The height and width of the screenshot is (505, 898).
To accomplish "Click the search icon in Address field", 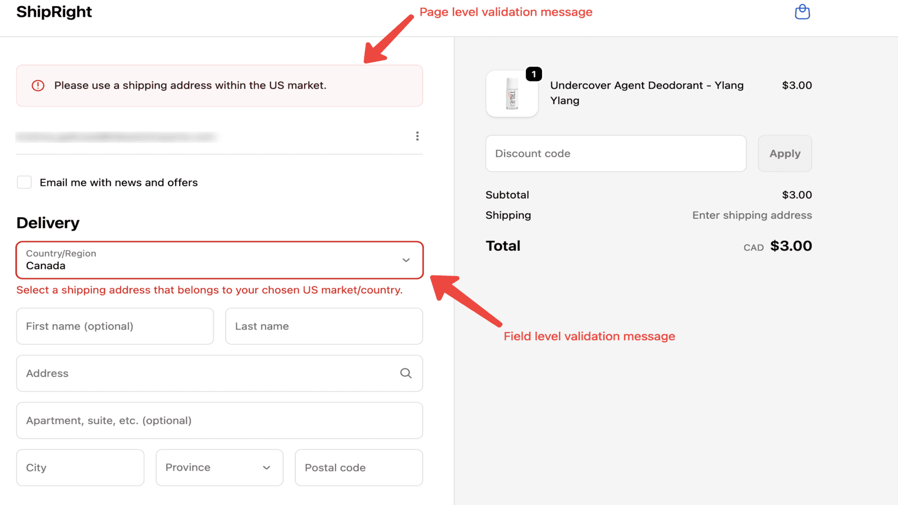I will (406, 373).
